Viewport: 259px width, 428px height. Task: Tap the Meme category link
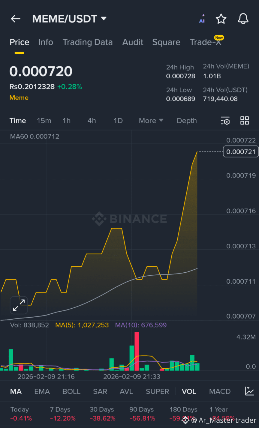[x=19, y=98]
